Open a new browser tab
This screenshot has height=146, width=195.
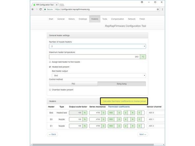(62, 5)
